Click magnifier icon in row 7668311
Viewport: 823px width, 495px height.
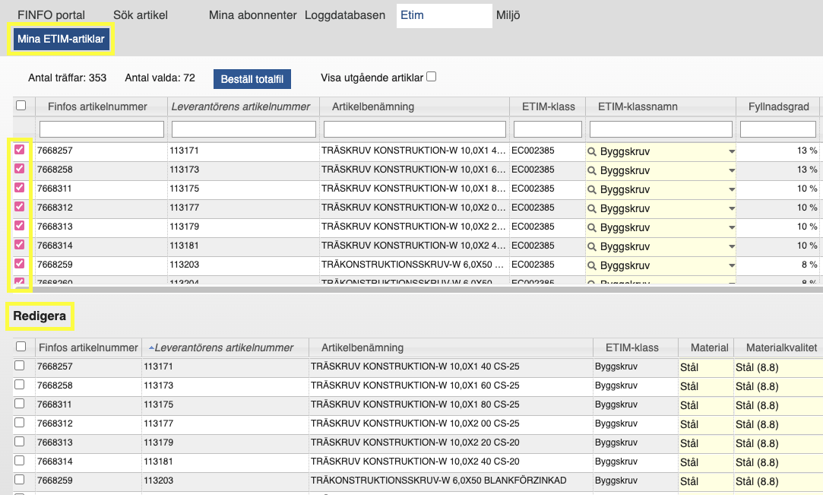[593, 189]
